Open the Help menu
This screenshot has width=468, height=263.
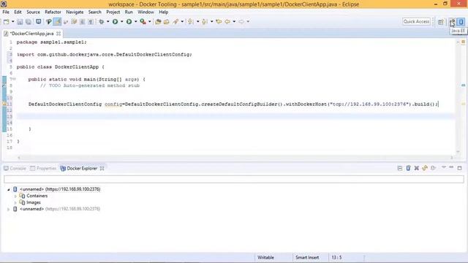[x=164, y=12]
